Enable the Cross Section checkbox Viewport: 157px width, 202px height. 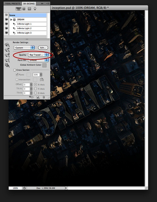14,70
